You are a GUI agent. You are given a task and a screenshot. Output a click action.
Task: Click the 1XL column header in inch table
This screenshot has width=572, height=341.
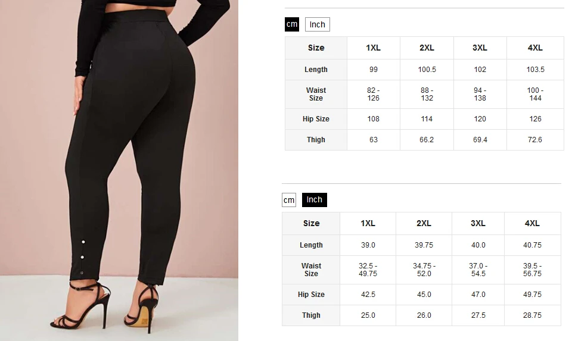[368, 224]
